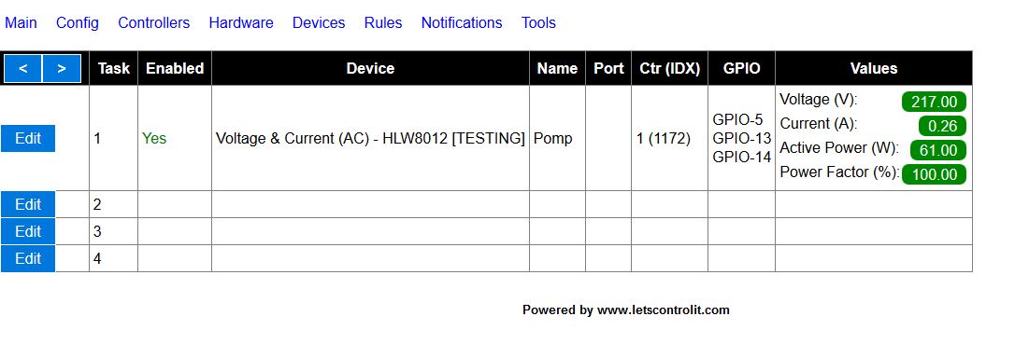Open the Config menu link
This screenshot has width=1015, height=344.
(x=77, y=22)
